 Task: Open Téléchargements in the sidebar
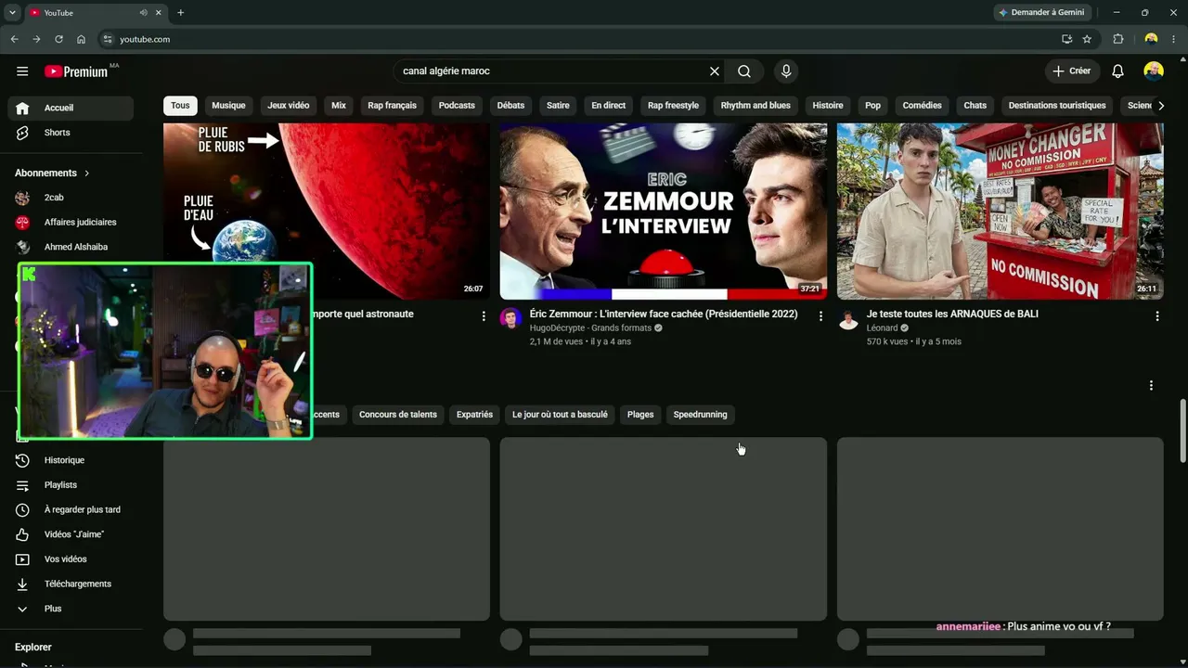71,584
